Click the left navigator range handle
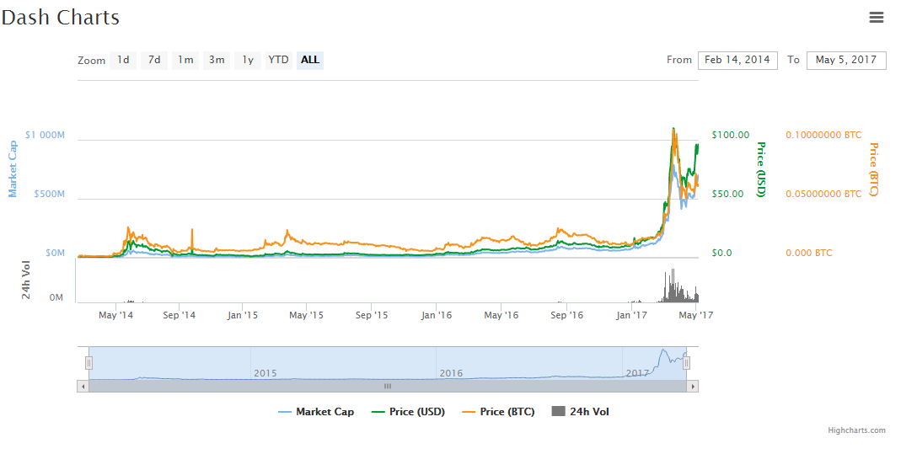 [x=88, y=362]
